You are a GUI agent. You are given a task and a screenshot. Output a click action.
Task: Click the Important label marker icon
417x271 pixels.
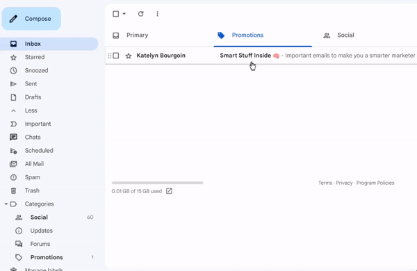point(13,124)
